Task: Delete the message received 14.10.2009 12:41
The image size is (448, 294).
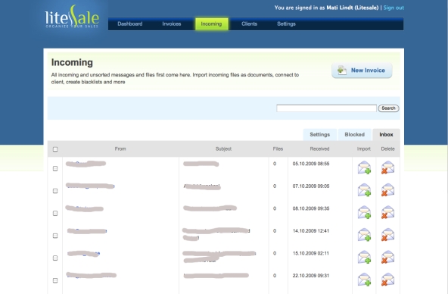Action: click(387, 234)
